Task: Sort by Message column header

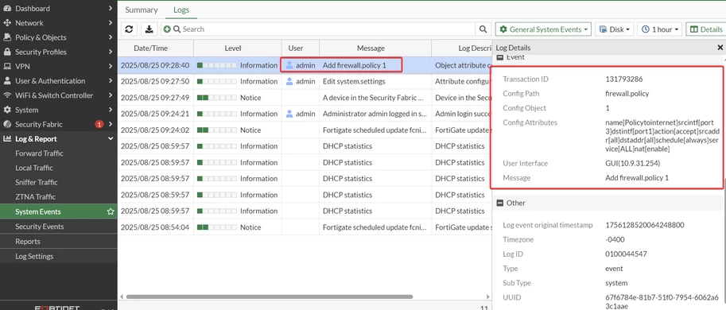Action: 375,48
